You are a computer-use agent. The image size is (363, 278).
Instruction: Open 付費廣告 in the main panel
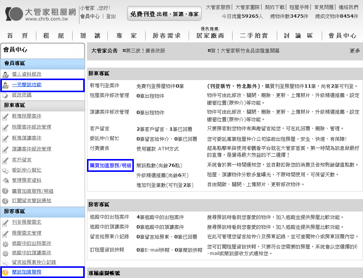point(99,148)
